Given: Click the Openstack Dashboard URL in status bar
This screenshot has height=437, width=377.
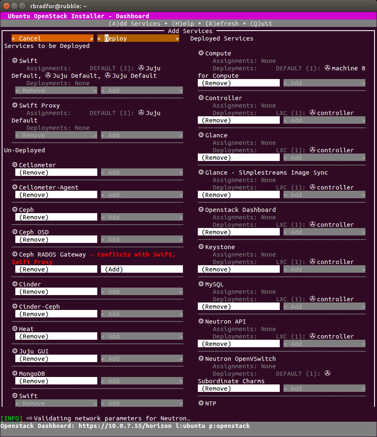Looking at the screenshot, I should [125, 426].
